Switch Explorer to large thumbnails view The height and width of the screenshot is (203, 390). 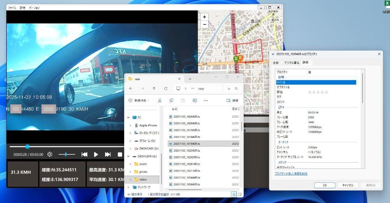240,194
